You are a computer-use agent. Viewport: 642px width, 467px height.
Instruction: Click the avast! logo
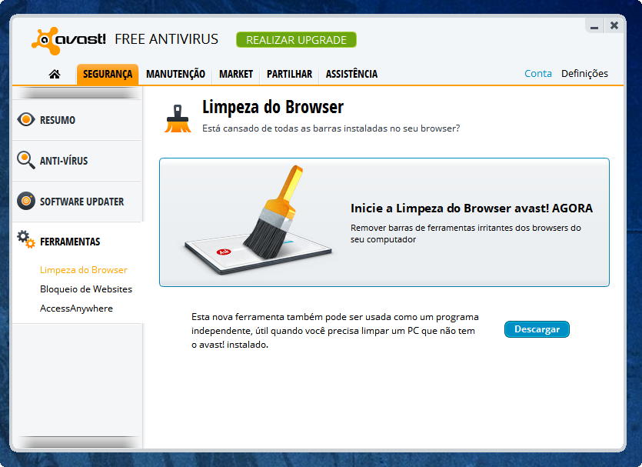click(68, 41)
